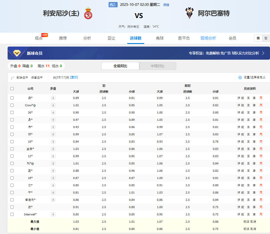This screenshot has height=234, width=270.
Task: Click the 报错 link near match time
Action: point(166,5)
